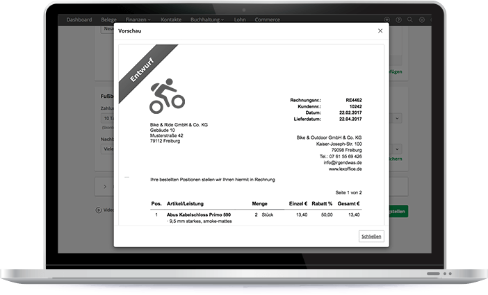Viewport: 488px width, 295px height.
Task: Click the info@irgendwas.de email address
Action: click(341, 163)
